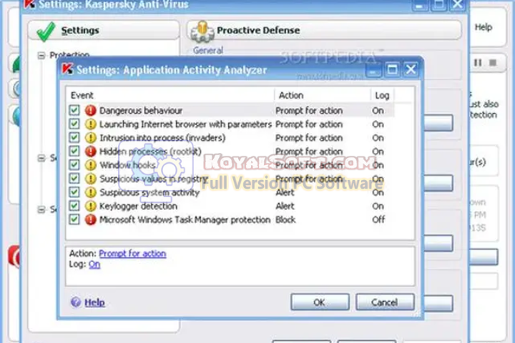
Task: Dismiss dialog with Cancel button
Action: (x=385, y=302)
